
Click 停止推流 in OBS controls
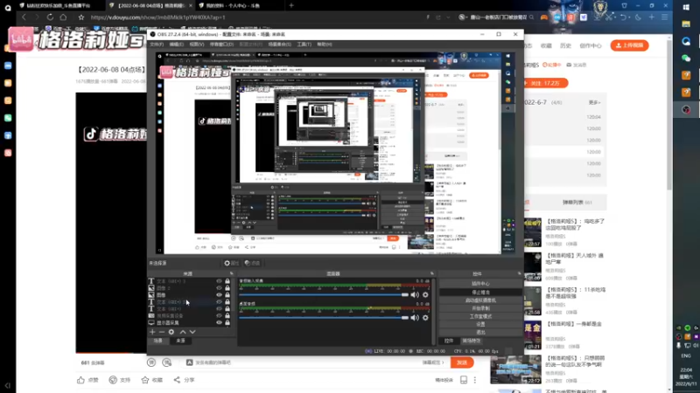pos(480,293)
